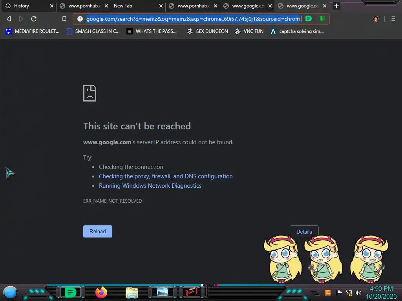This screenshot has width=402, height=301.
Task: Open the WHATS THE PASS... bookmark
Action: (152, 31)
